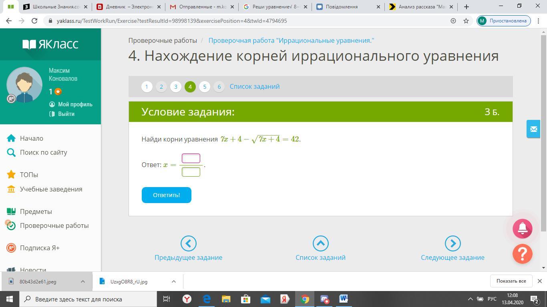
Task: Click the browser back arrow
Action: tap(9, 21)
